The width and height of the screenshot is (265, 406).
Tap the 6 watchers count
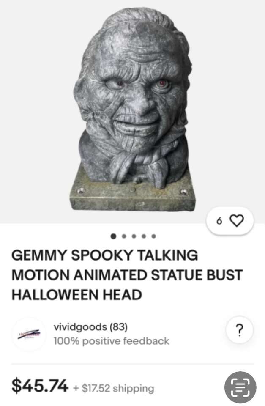pos(219,221)
